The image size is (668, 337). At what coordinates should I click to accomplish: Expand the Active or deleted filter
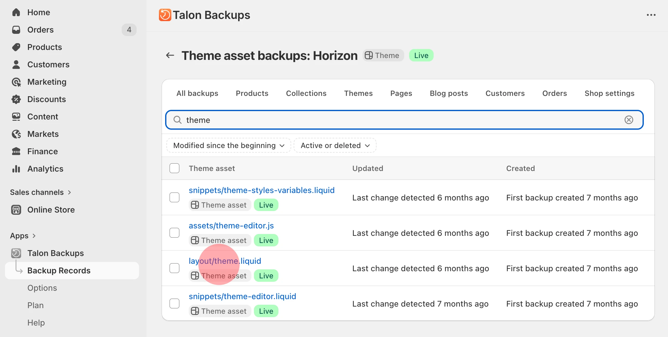click(335, 145)
